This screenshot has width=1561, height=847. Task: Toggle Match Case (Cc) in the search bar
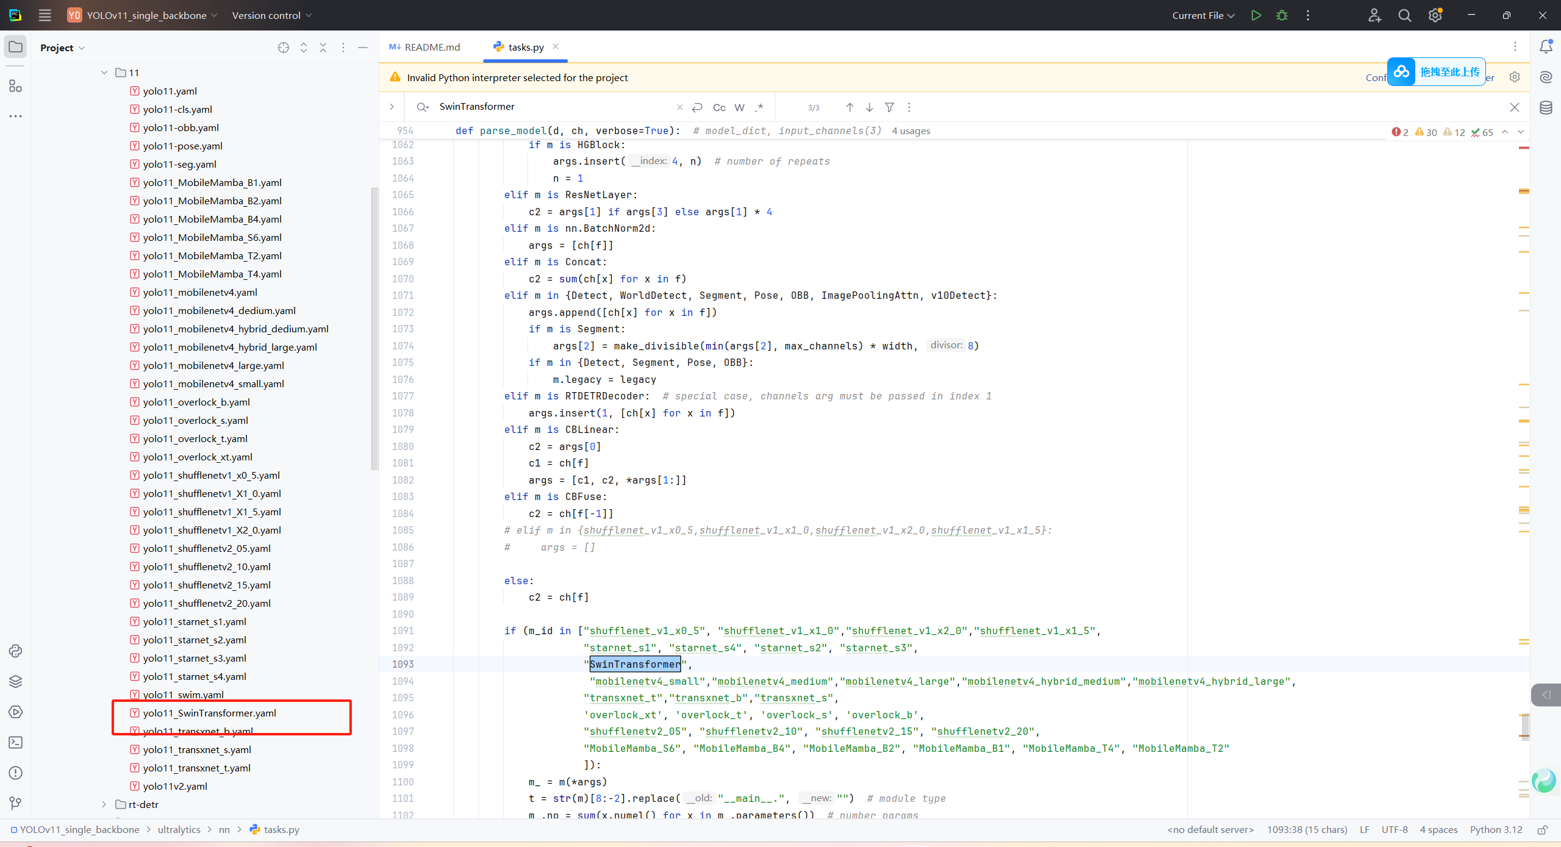click(x=719, y=107)
